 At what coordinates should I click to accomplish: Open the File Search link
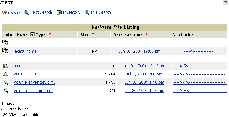[101, 12]
